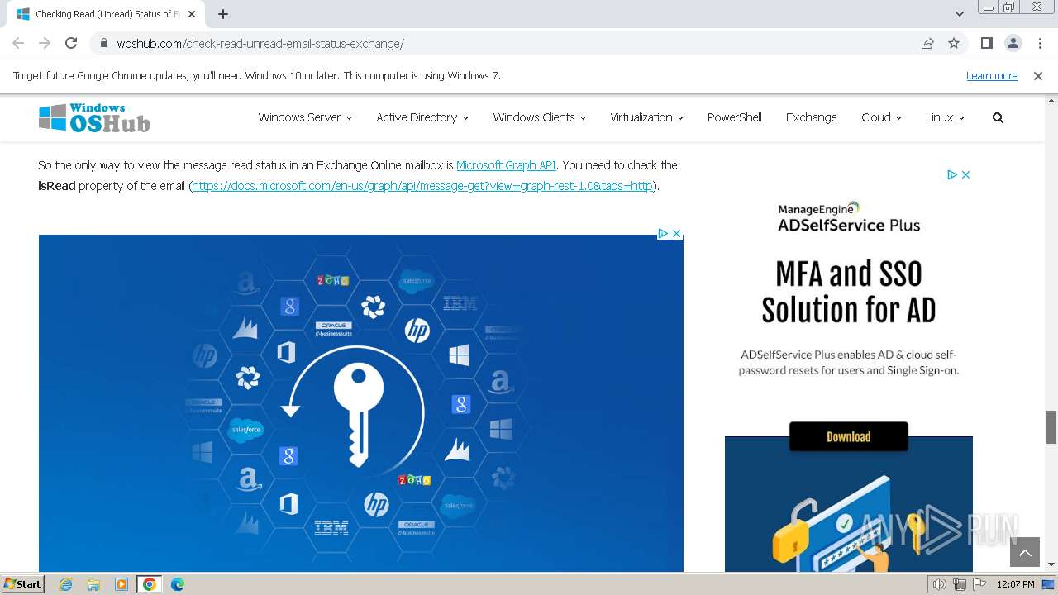The width and height of the screenshot is (1058, 595).
Task: Toggle the Chrome side panel
Action: (x=986, y=44)
